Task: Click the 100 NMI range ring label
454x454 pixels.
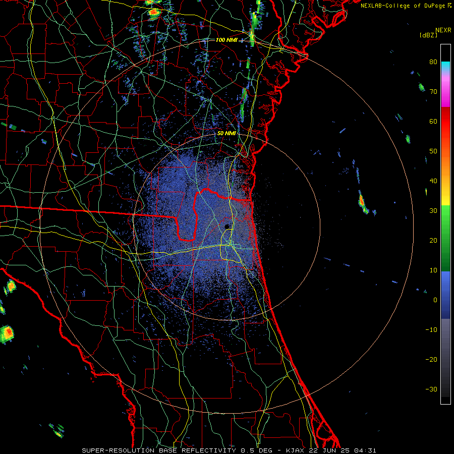Action: pyautogui.click(x=226, y=40)
